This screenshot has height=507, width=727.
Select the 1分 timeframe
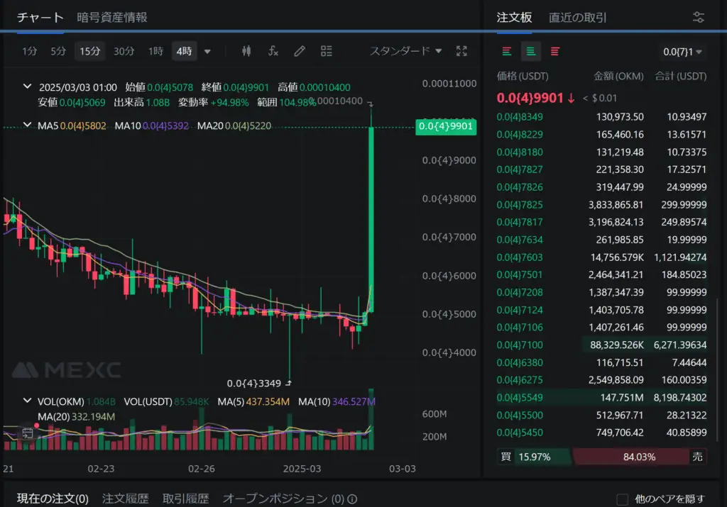(30, 51)
